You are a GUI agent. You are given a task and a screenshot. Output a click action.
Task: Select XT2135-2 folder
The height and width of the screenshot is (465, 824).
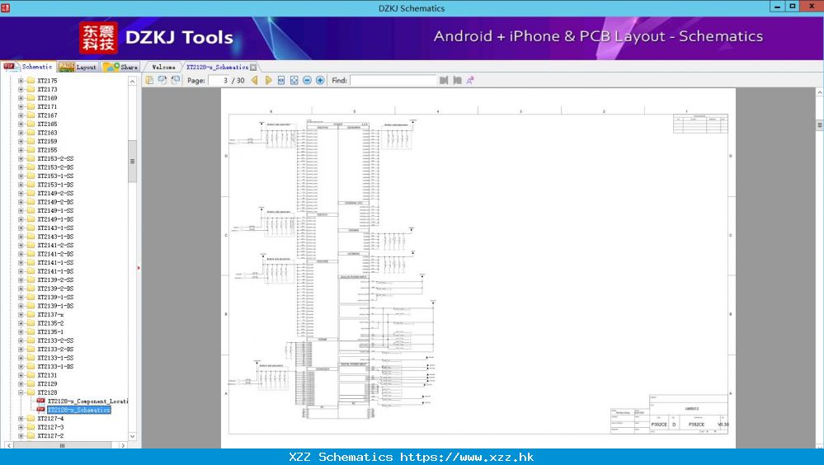[50, 323]
